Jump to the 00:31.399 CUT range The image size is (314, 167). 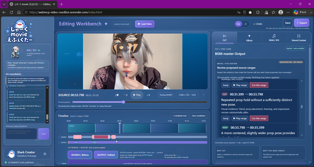click(x=226, y=118)
